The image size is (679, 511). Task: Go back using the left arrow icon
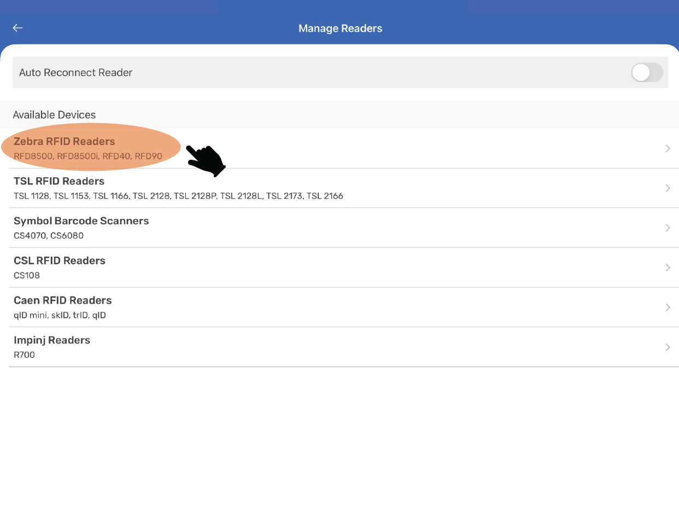[18, 28]
